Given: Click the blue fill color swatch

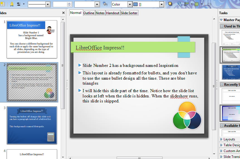Looking at the screenshot, I should 136,4.
